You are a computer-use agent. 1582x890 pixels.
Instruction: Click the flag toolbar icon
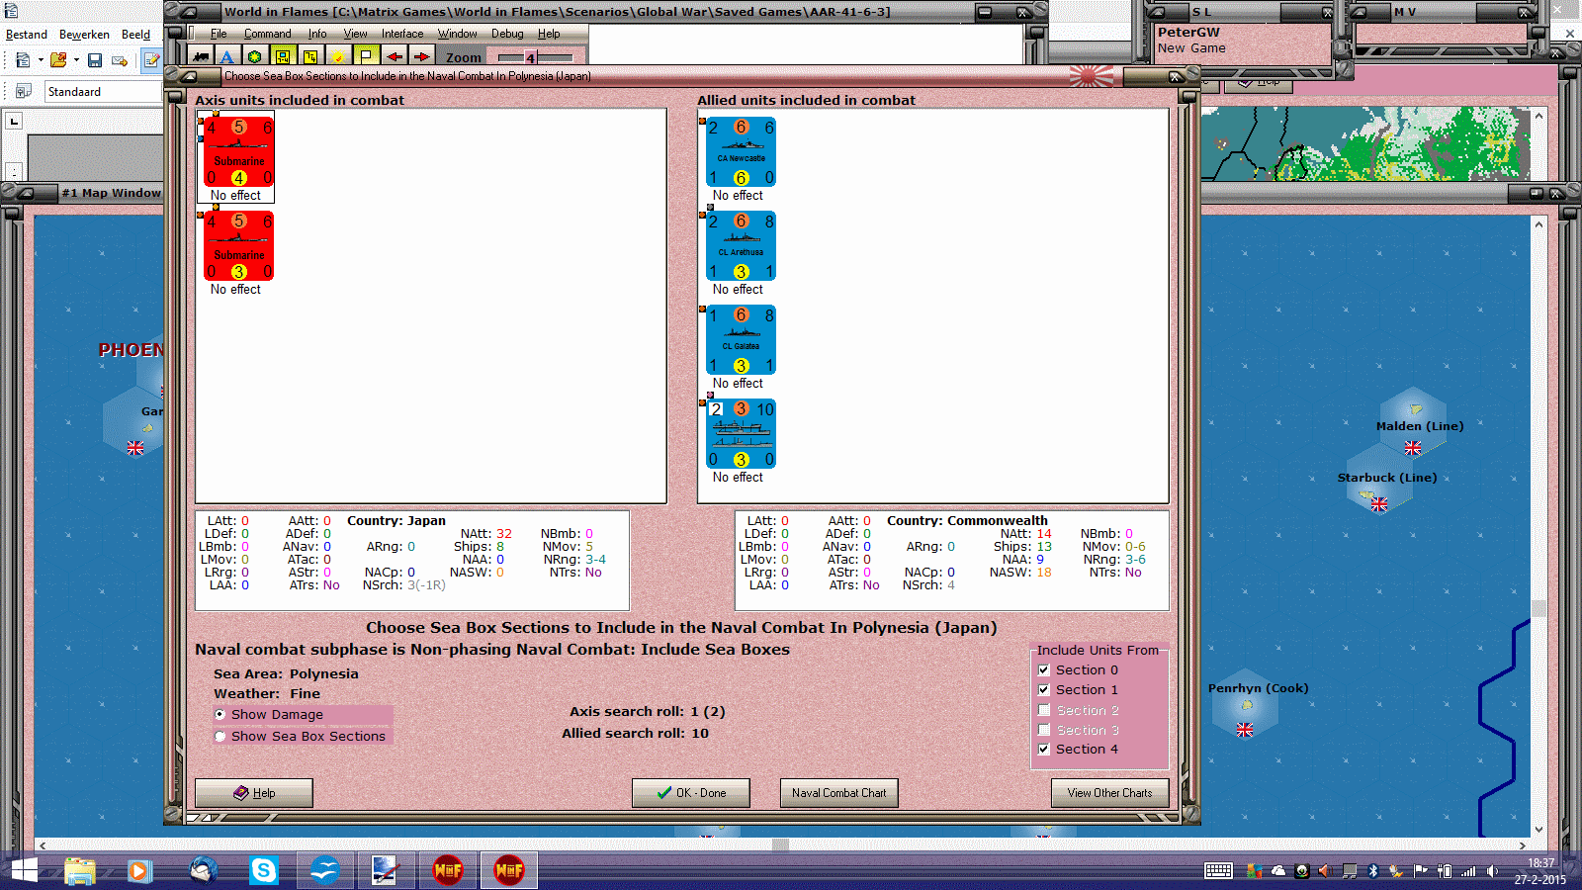tap(366, 57)
